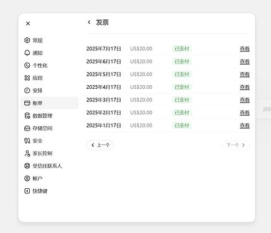Click the date 2025年4月17日

click(104, 87)
